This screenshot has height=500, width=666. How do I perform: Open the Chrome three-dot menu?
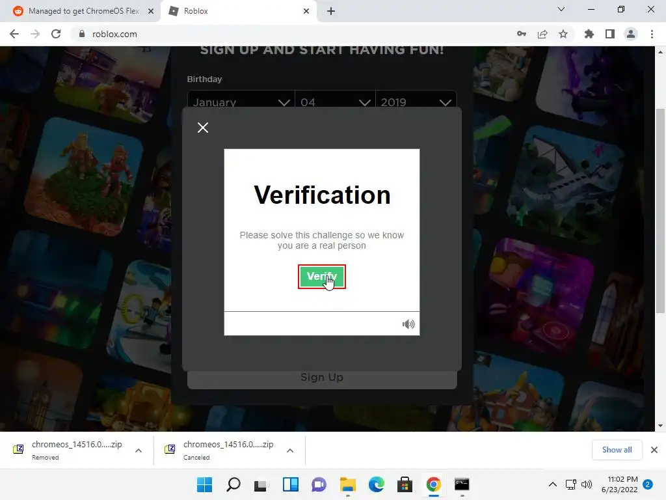click(x=652, y=34)
